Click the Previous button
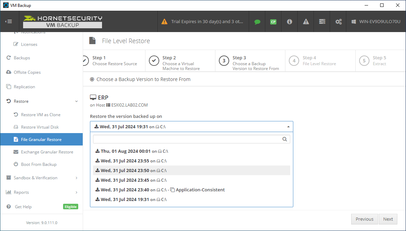 364,219
